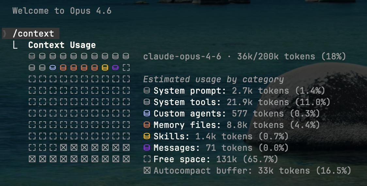Select the Memory files 8.8k tokens line
367x186 pixels.
236,125
